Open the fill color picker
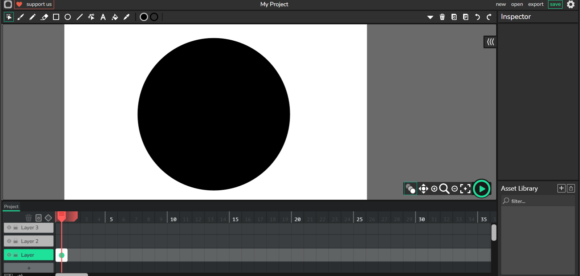The image size is (580, 276). (x=144, y=17)
